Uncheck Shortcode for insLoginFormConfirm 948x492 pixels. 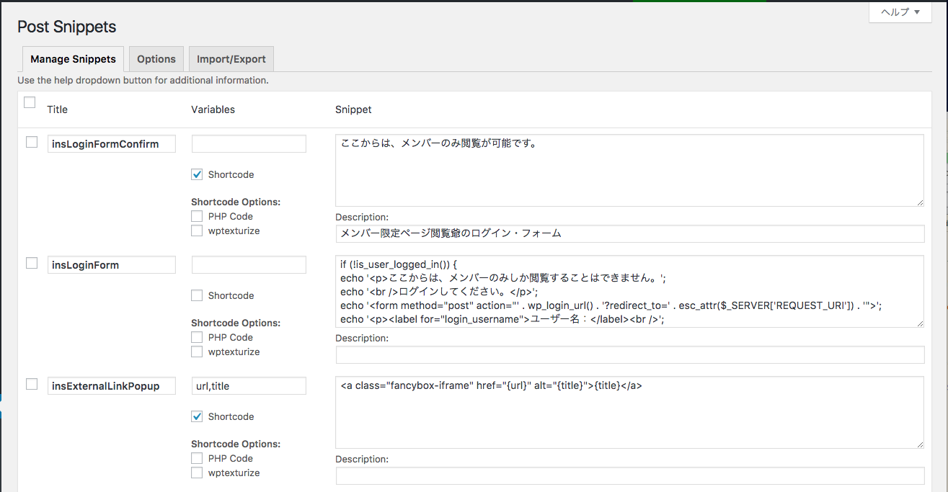(x=197, y=174)
